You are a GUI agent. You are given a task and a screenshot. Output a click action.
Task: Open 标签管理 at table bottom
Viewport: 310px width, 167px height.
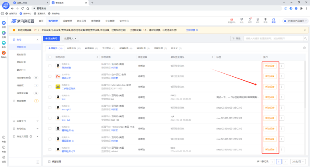(55, 161)
